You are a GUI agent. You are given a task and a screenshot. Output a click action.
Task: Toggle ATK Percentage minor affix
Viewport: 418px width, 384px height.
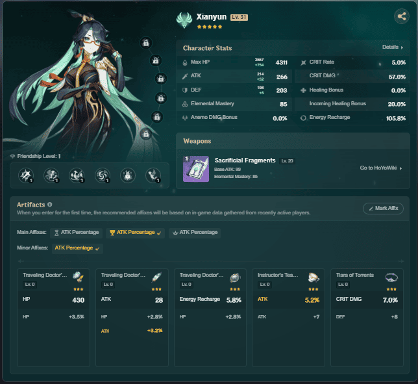tap(77, 248)
